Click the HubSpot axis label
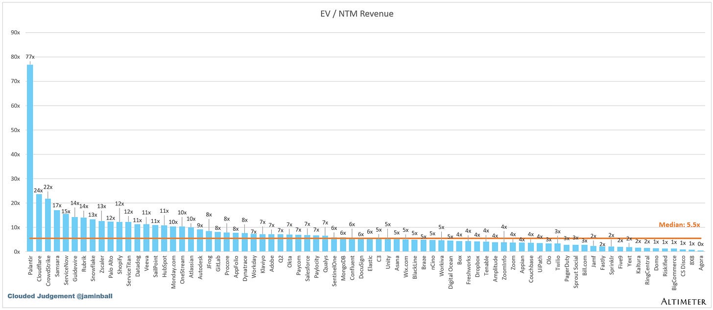The width and height of the screenshot is (713, 310). pyautogui.click(x=164, y=266)
